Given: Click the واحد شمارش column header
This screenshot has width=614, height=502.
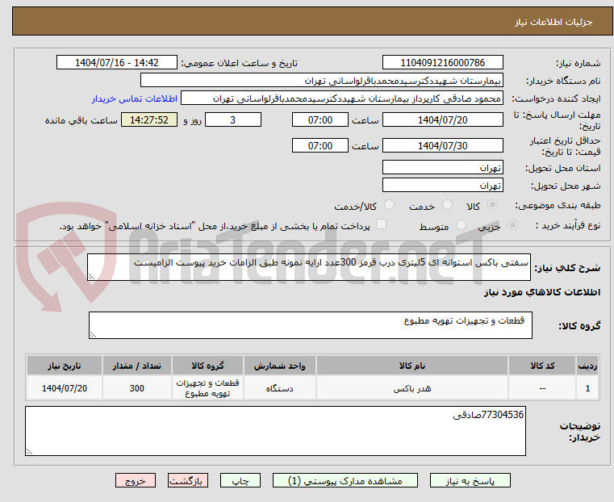Looking at the screenshot, I should coord(280,366).
